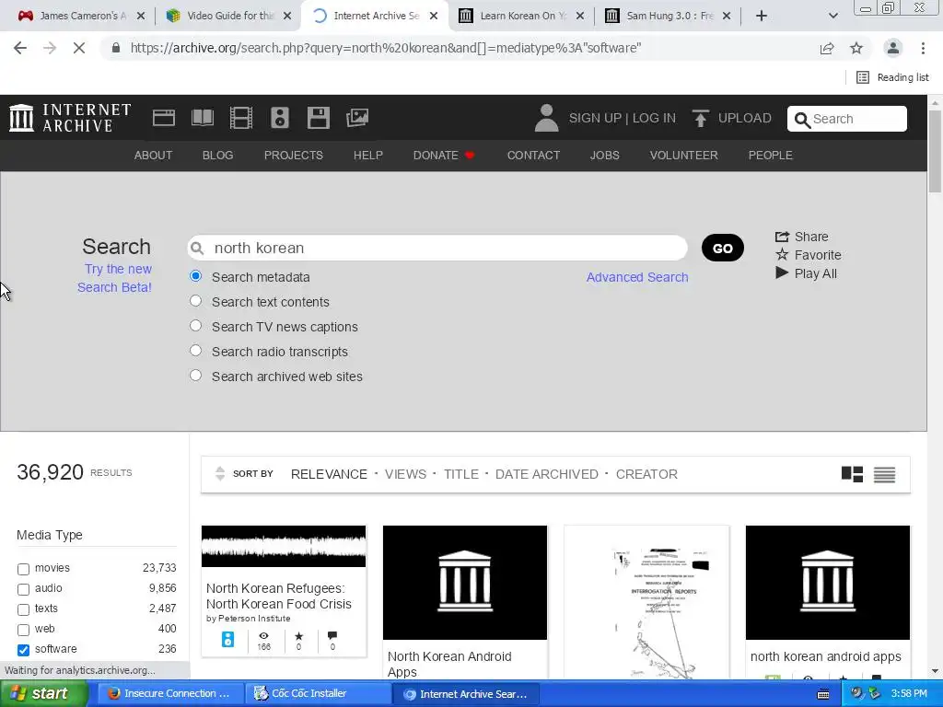Check the audio media type filter

pos(23,589)
